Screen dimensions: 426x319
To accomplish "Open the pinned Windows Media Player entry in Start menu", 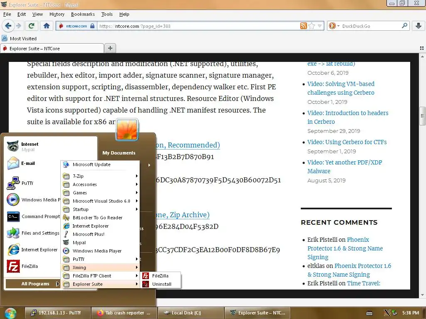I will tap(32, 200).
